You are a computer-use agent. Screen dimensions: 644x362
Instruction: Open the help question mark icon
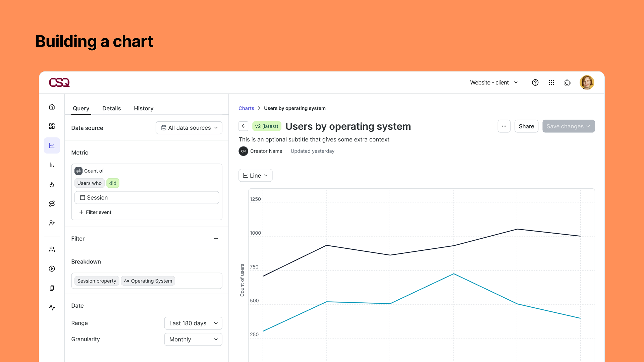click(x=535, y=82)
